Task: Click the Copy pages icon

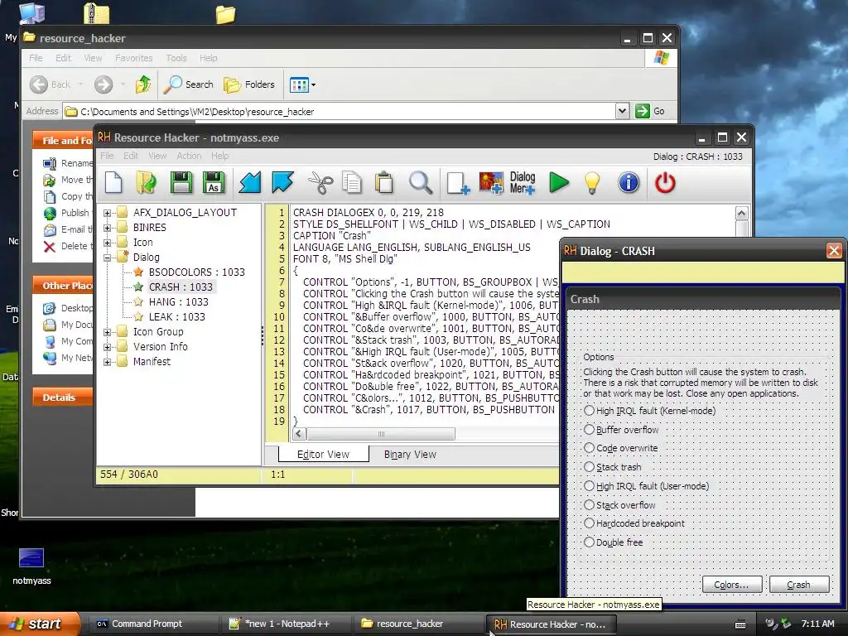Action: tap(352, 182)
